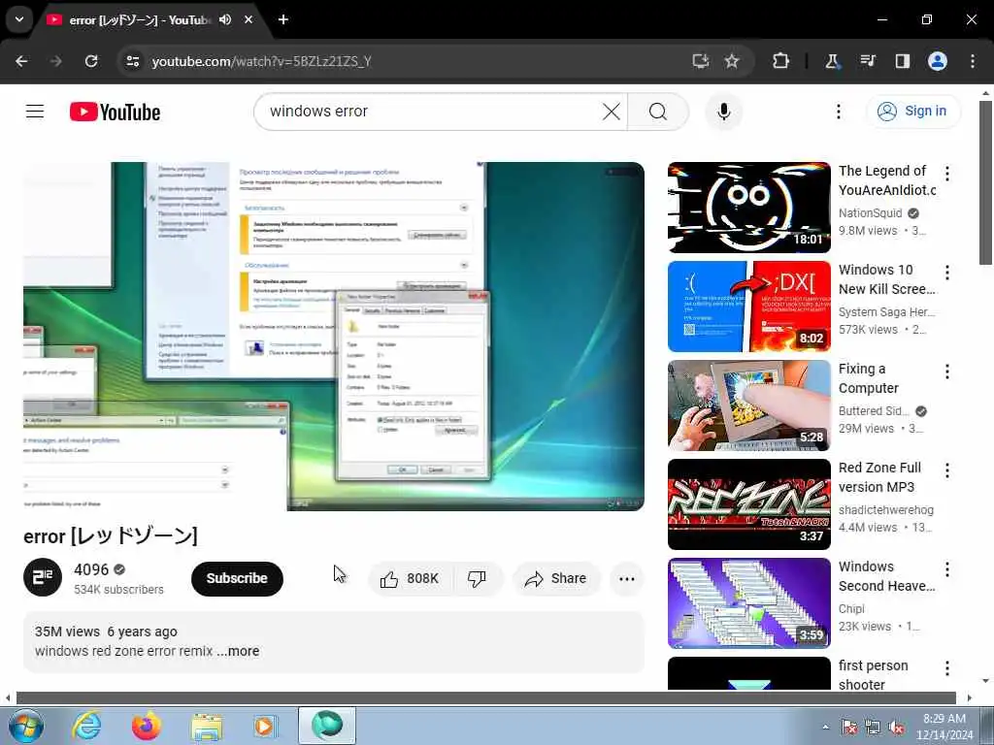Screen dimensions: 994x745
Task: Open media controls icon in toolbar
Action: coord(867,61)
